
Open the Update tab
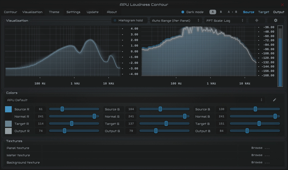tap(93, 12)
